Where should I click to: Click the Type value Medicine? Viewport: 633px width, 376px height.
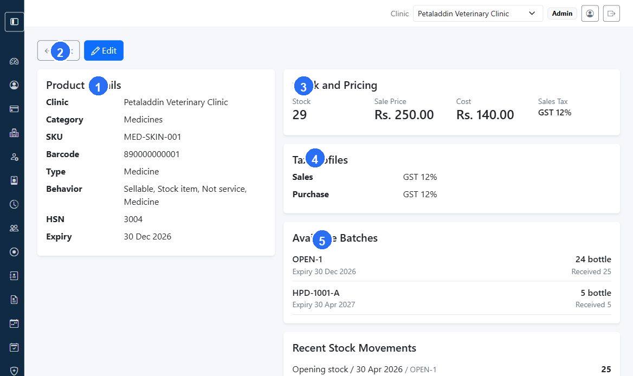click(141, 171)
